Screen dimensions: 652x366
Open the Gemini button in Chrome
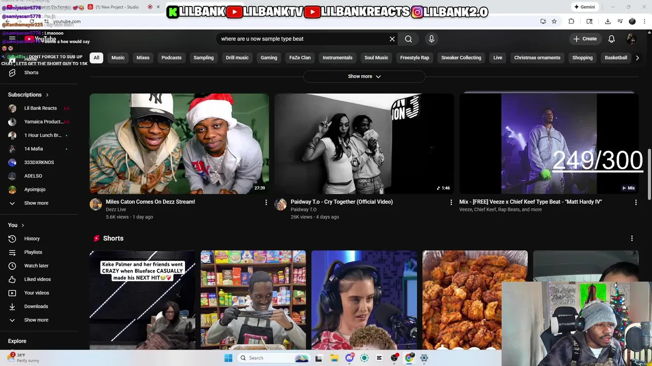584,7
